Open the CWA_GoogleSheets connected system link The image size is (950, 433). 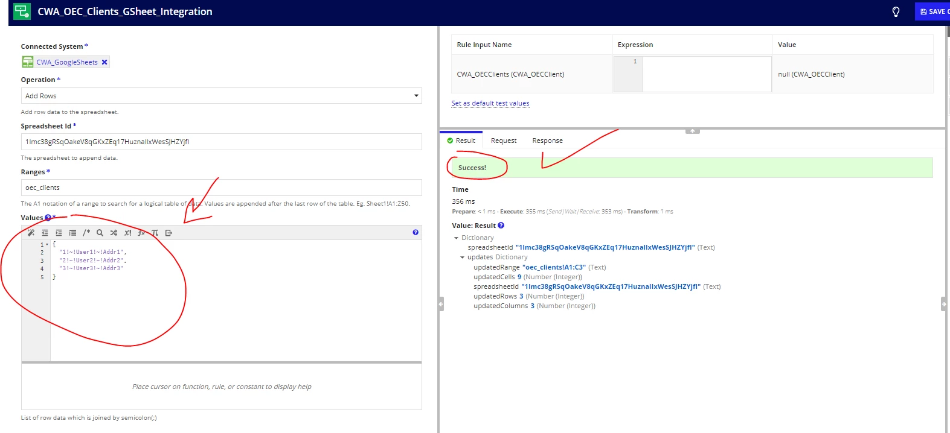click(x=67, y=62)
